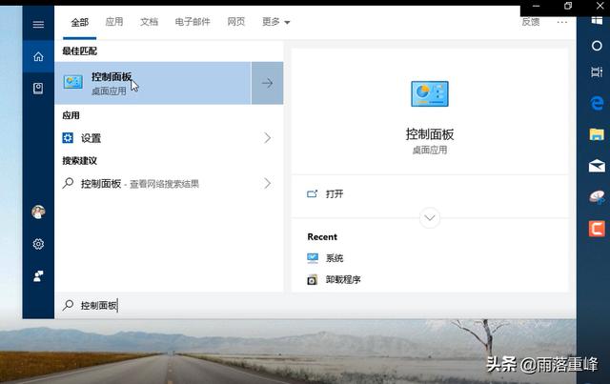Open File Explorer from taskbar
Viewport: 610px width, 384px height.
pyautogui.click(x=597, y=134)
